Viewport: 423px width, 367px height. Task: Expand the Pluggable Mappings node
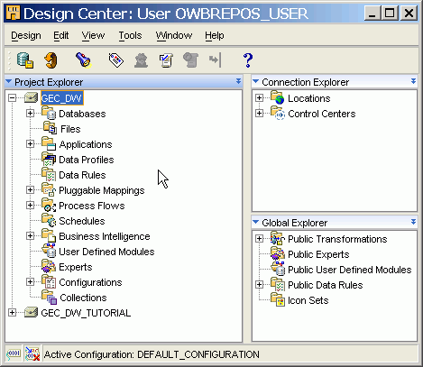click(x=30, y=190)
